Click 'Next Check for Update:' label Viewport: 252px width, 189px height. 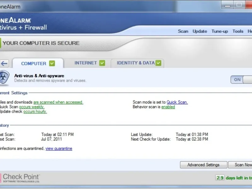pyautogui.click(x=151, y=139)
